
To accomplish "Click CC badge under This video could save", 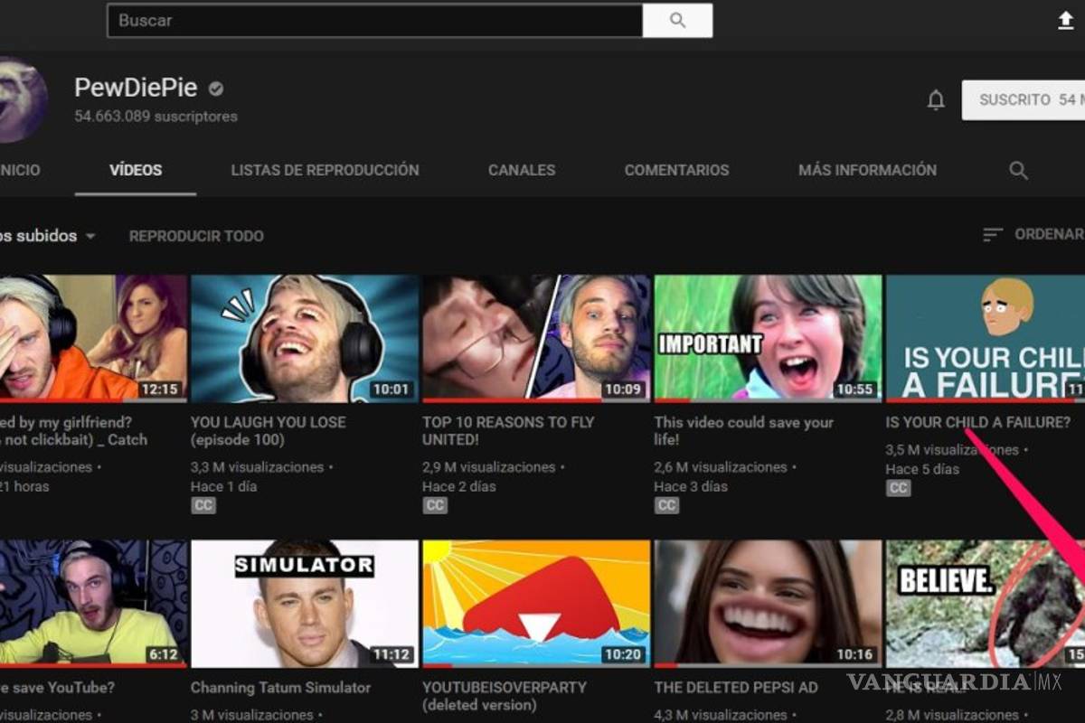I will point(666,505).
